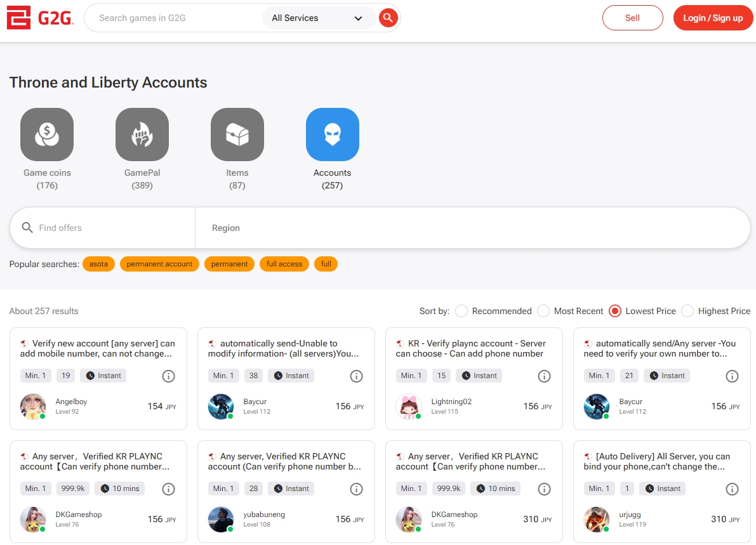Open the Verify new account offer title

pyautogui.click(x=97, y=348)
